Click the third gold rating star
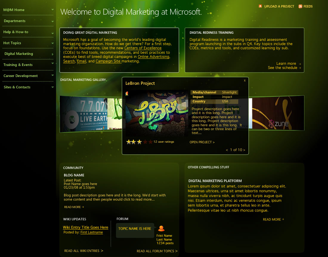328x257 pixels. [139, 142]
